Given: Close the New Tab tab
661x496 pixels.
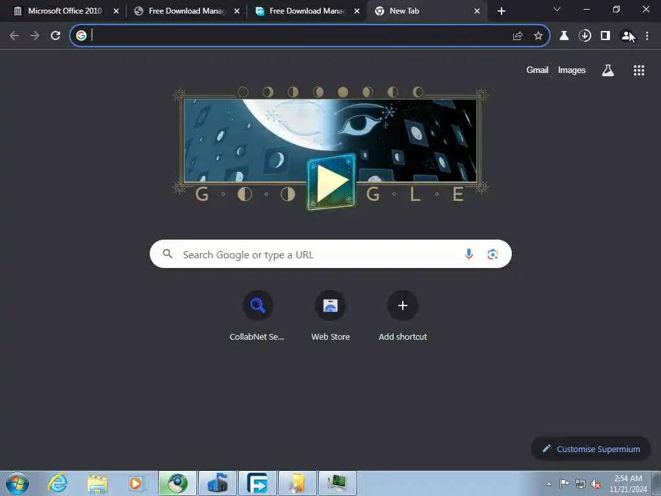Looking at the screenshot, I should point(477,11).
